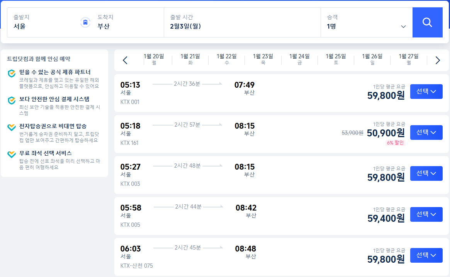Expand the 선택 dropdown for KTX 001
450x277 pixels.
point(426,91)
